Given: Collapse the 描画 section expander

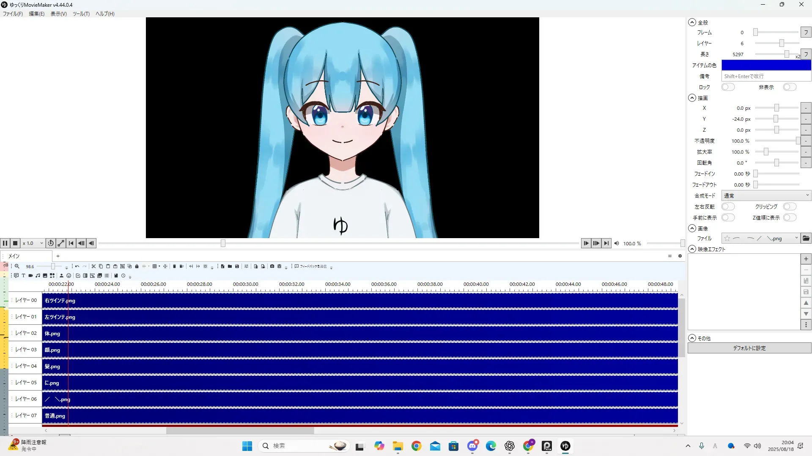Looking at the screenshot, I should coord(692,98).
